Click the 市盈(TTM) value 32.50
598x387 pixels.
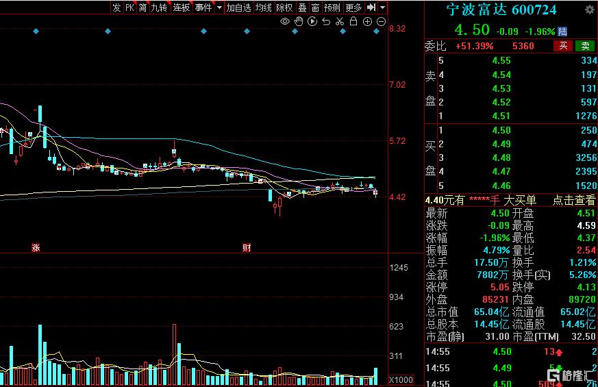[x=585, y=337]
